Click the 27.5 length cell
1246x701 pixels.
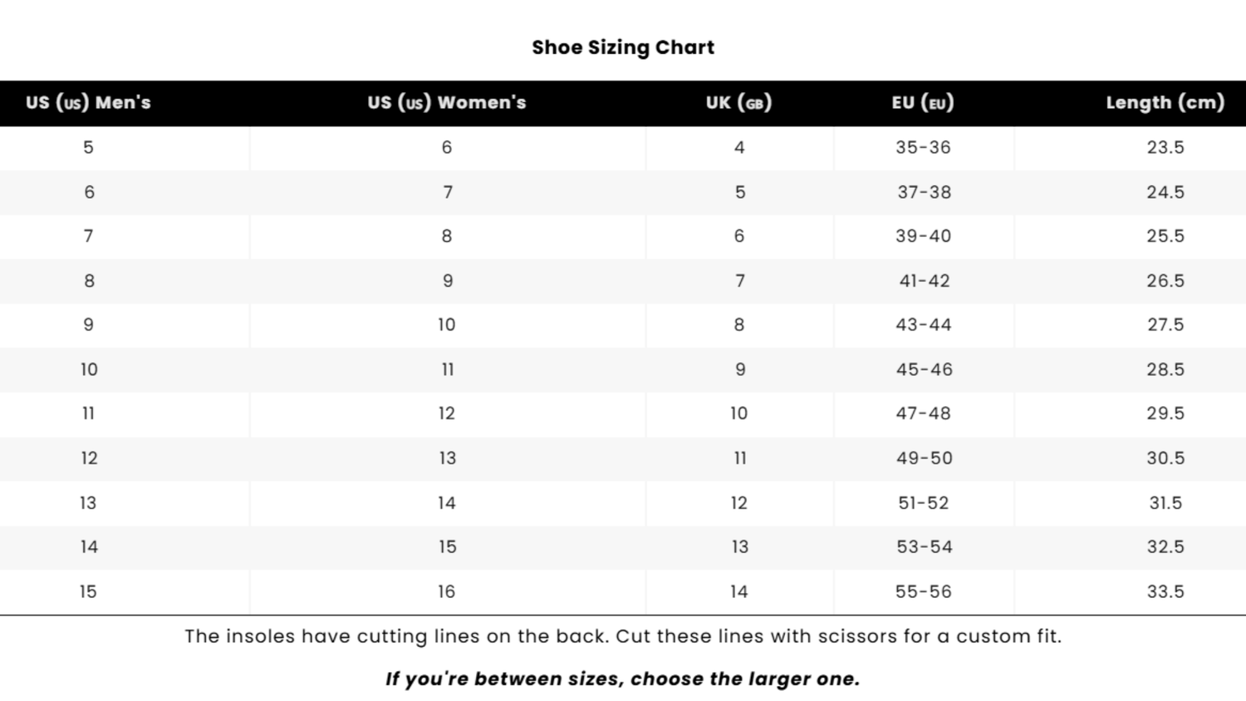(1165, 325)
